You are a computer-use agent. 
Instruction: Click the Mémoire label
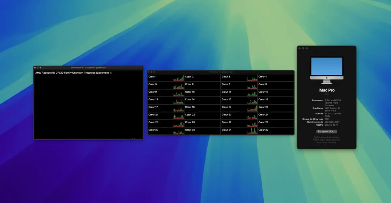tap(318, 114)
